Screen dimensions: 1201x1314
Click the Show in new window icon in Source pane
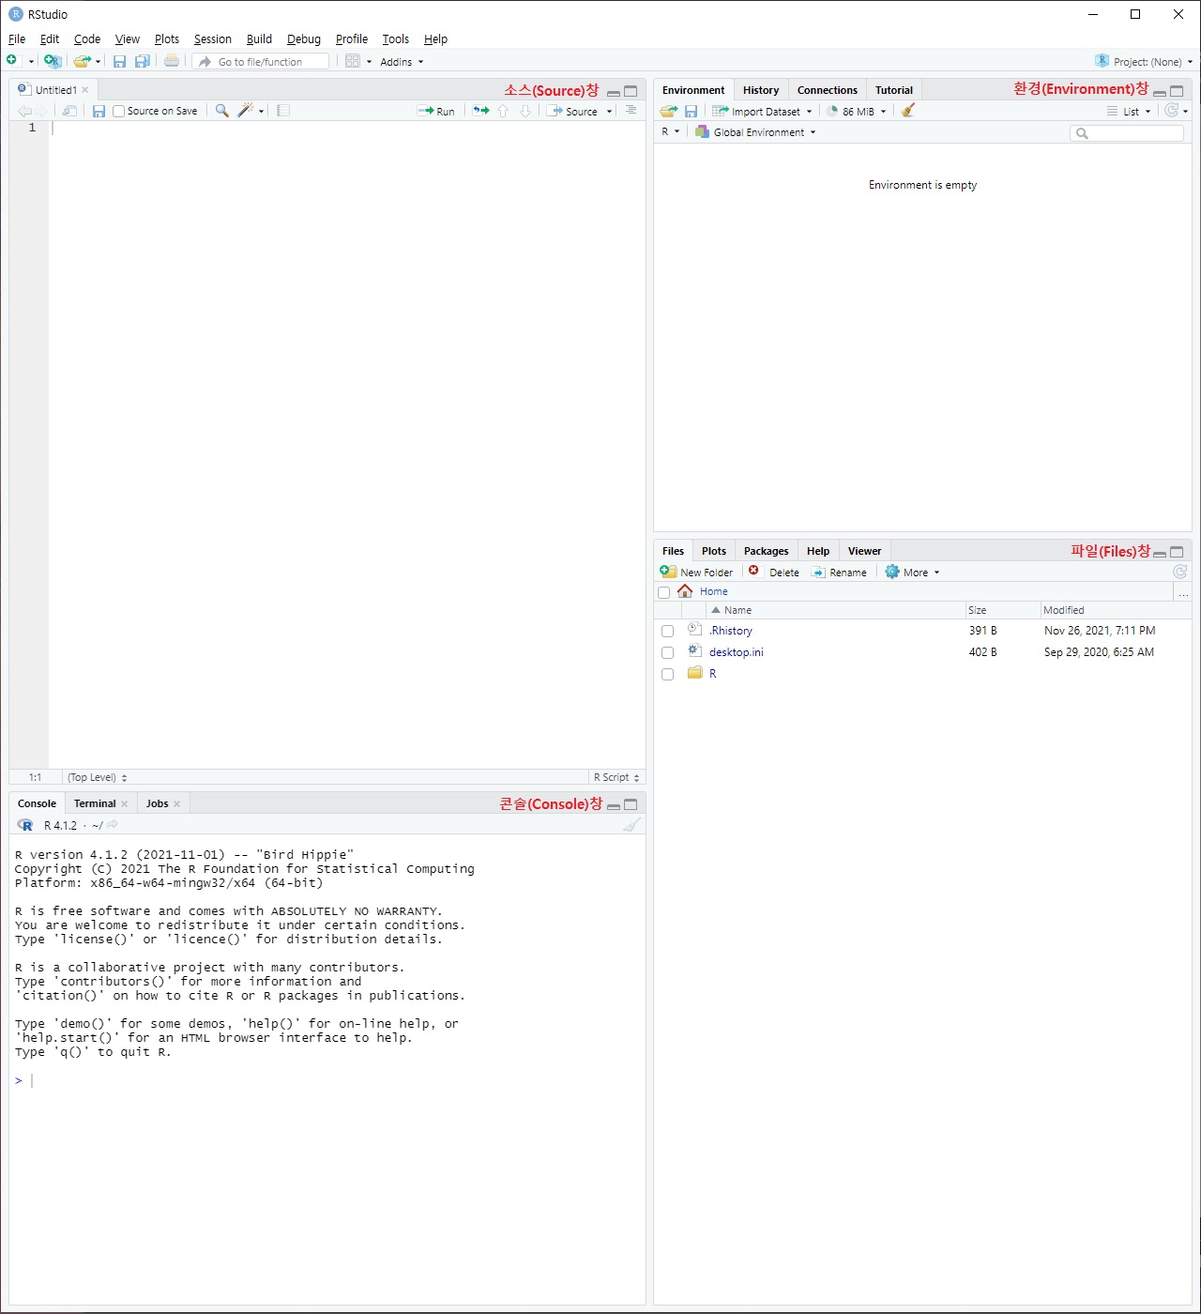[x=69, y=111]
